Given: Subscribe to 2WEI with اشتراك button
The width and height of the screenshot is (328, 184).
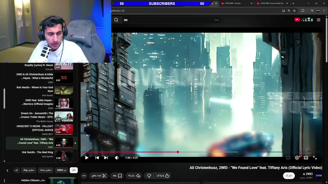Looking at the screenshot, I should (289, 176).
